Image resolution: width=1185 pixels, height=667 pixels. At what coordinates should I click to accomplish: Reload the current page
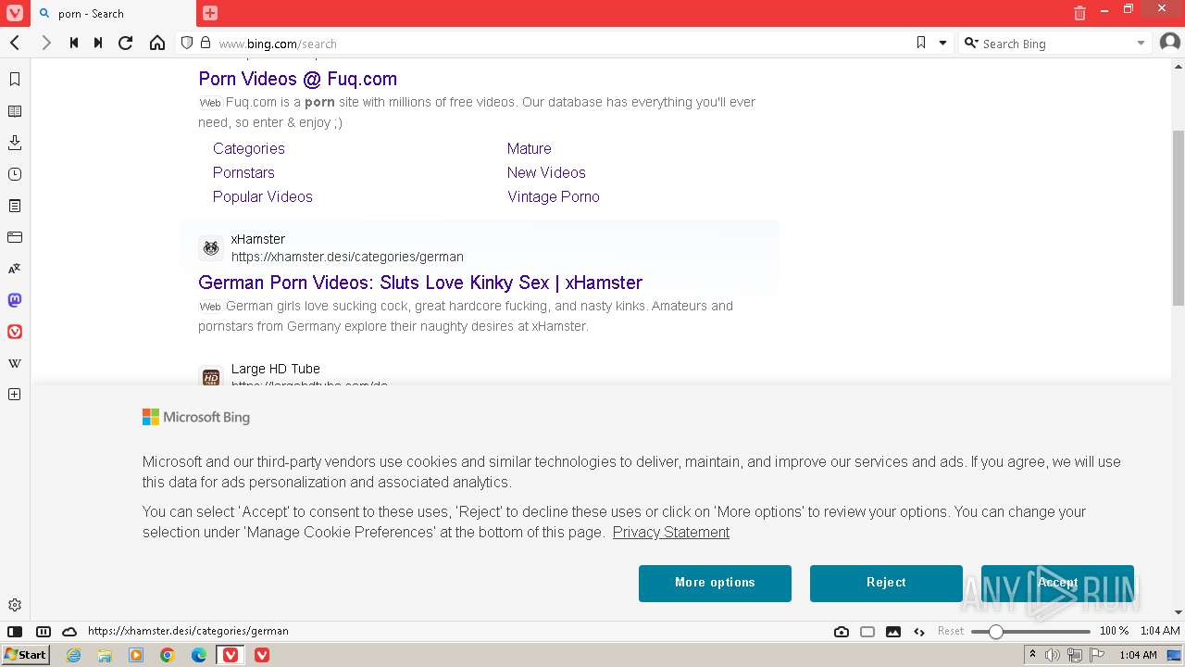pos(126,43)
